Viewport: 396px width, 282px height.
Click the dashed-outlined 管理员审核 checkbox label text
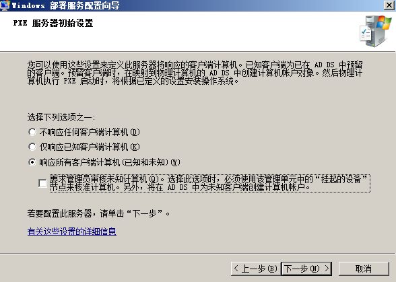point(210,183)
